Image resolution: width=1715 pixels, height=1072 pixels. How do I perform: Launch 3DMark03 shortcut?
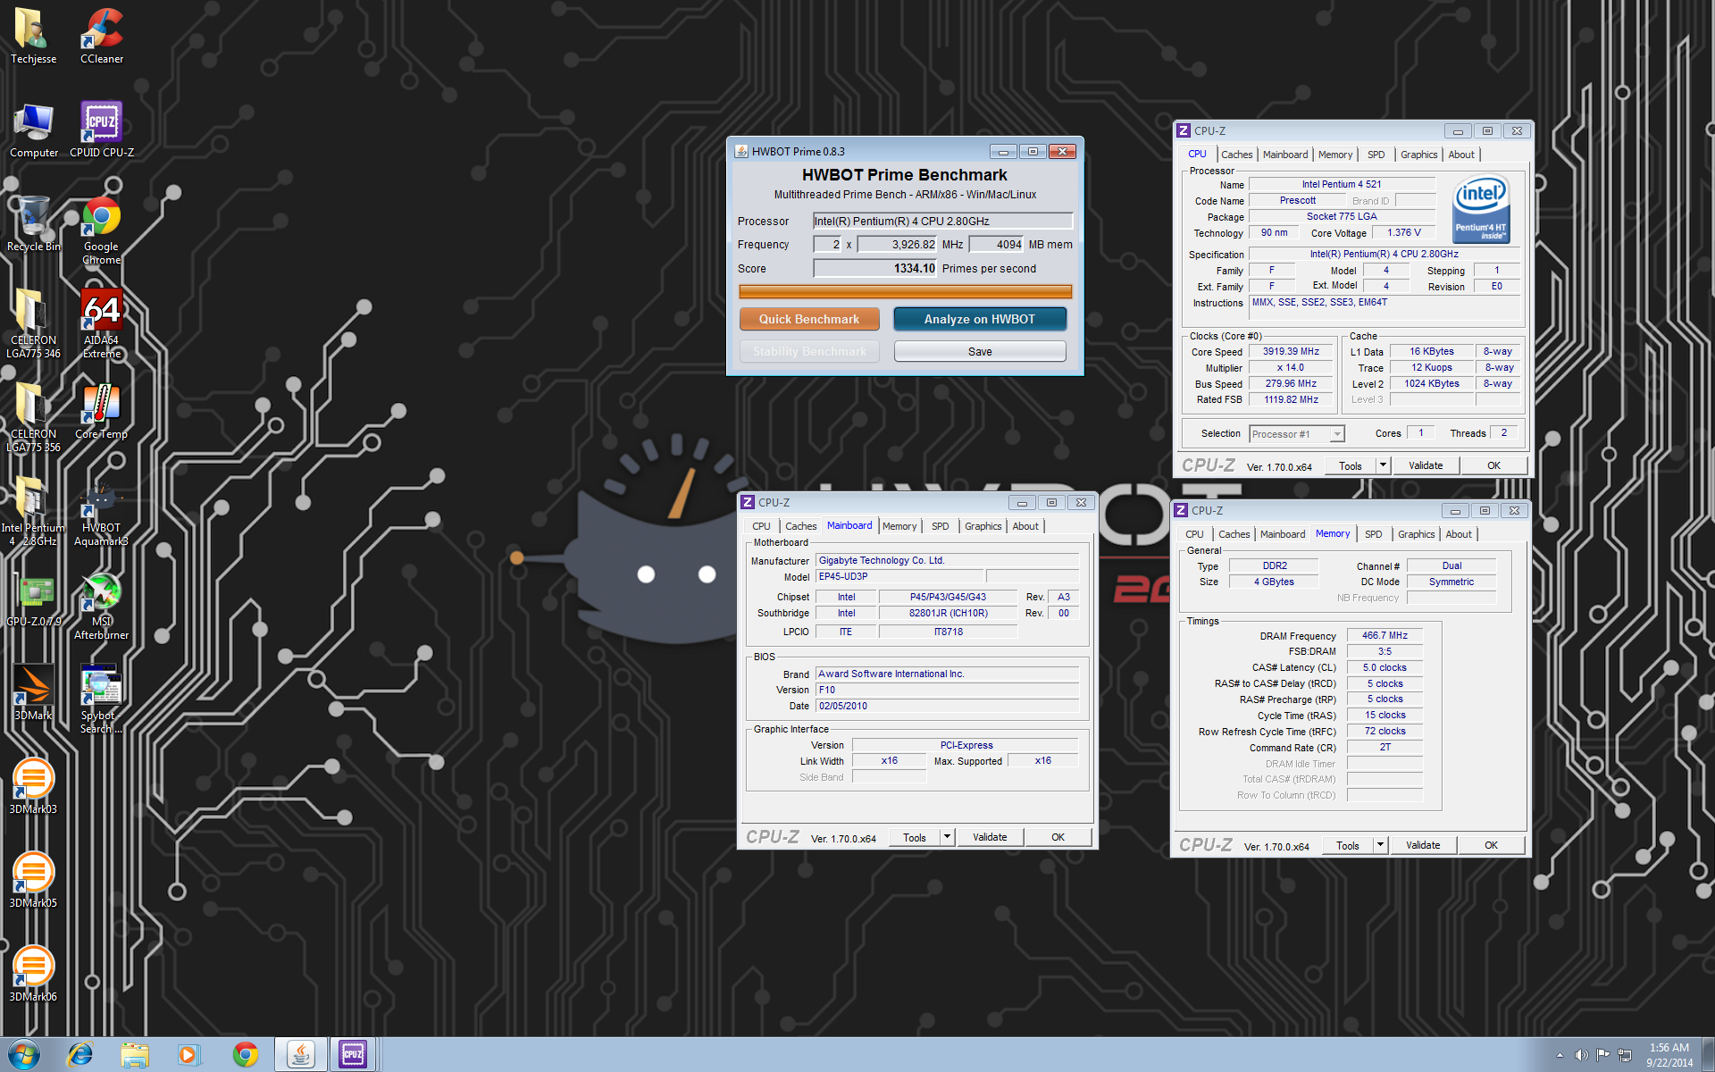(33, 786)
